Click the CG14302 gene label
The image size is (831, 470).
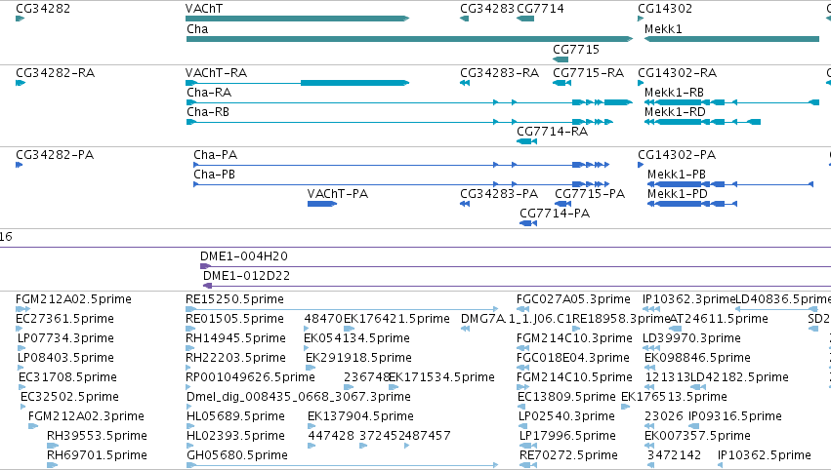665,9
